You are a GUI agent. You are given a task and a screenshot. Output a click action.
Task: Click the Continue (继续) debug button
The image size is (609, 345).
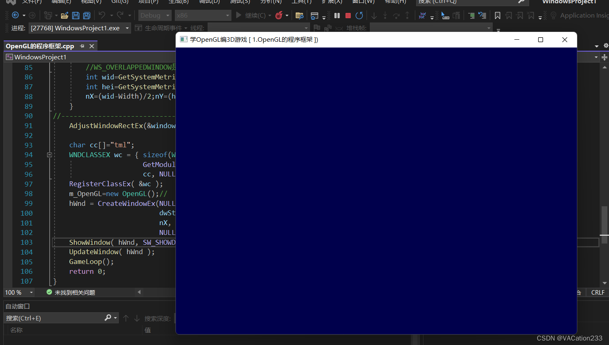point(251,16)
